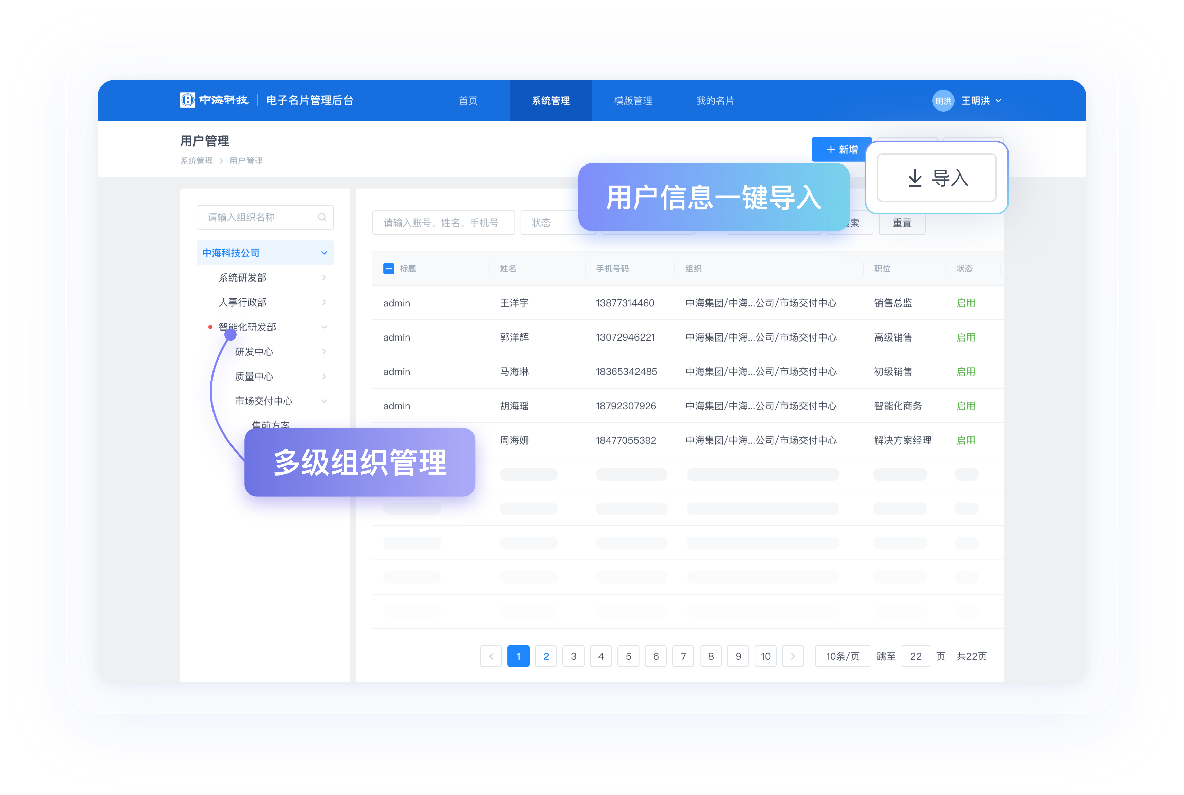Collapse the 市场交付中心 node chevron
Image resolution: width=1184 pixels, height=795 pixels.
point(323,401)
